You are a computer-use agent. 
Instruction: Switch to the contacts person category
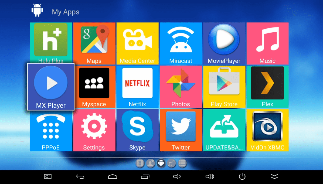click(150, 163)
